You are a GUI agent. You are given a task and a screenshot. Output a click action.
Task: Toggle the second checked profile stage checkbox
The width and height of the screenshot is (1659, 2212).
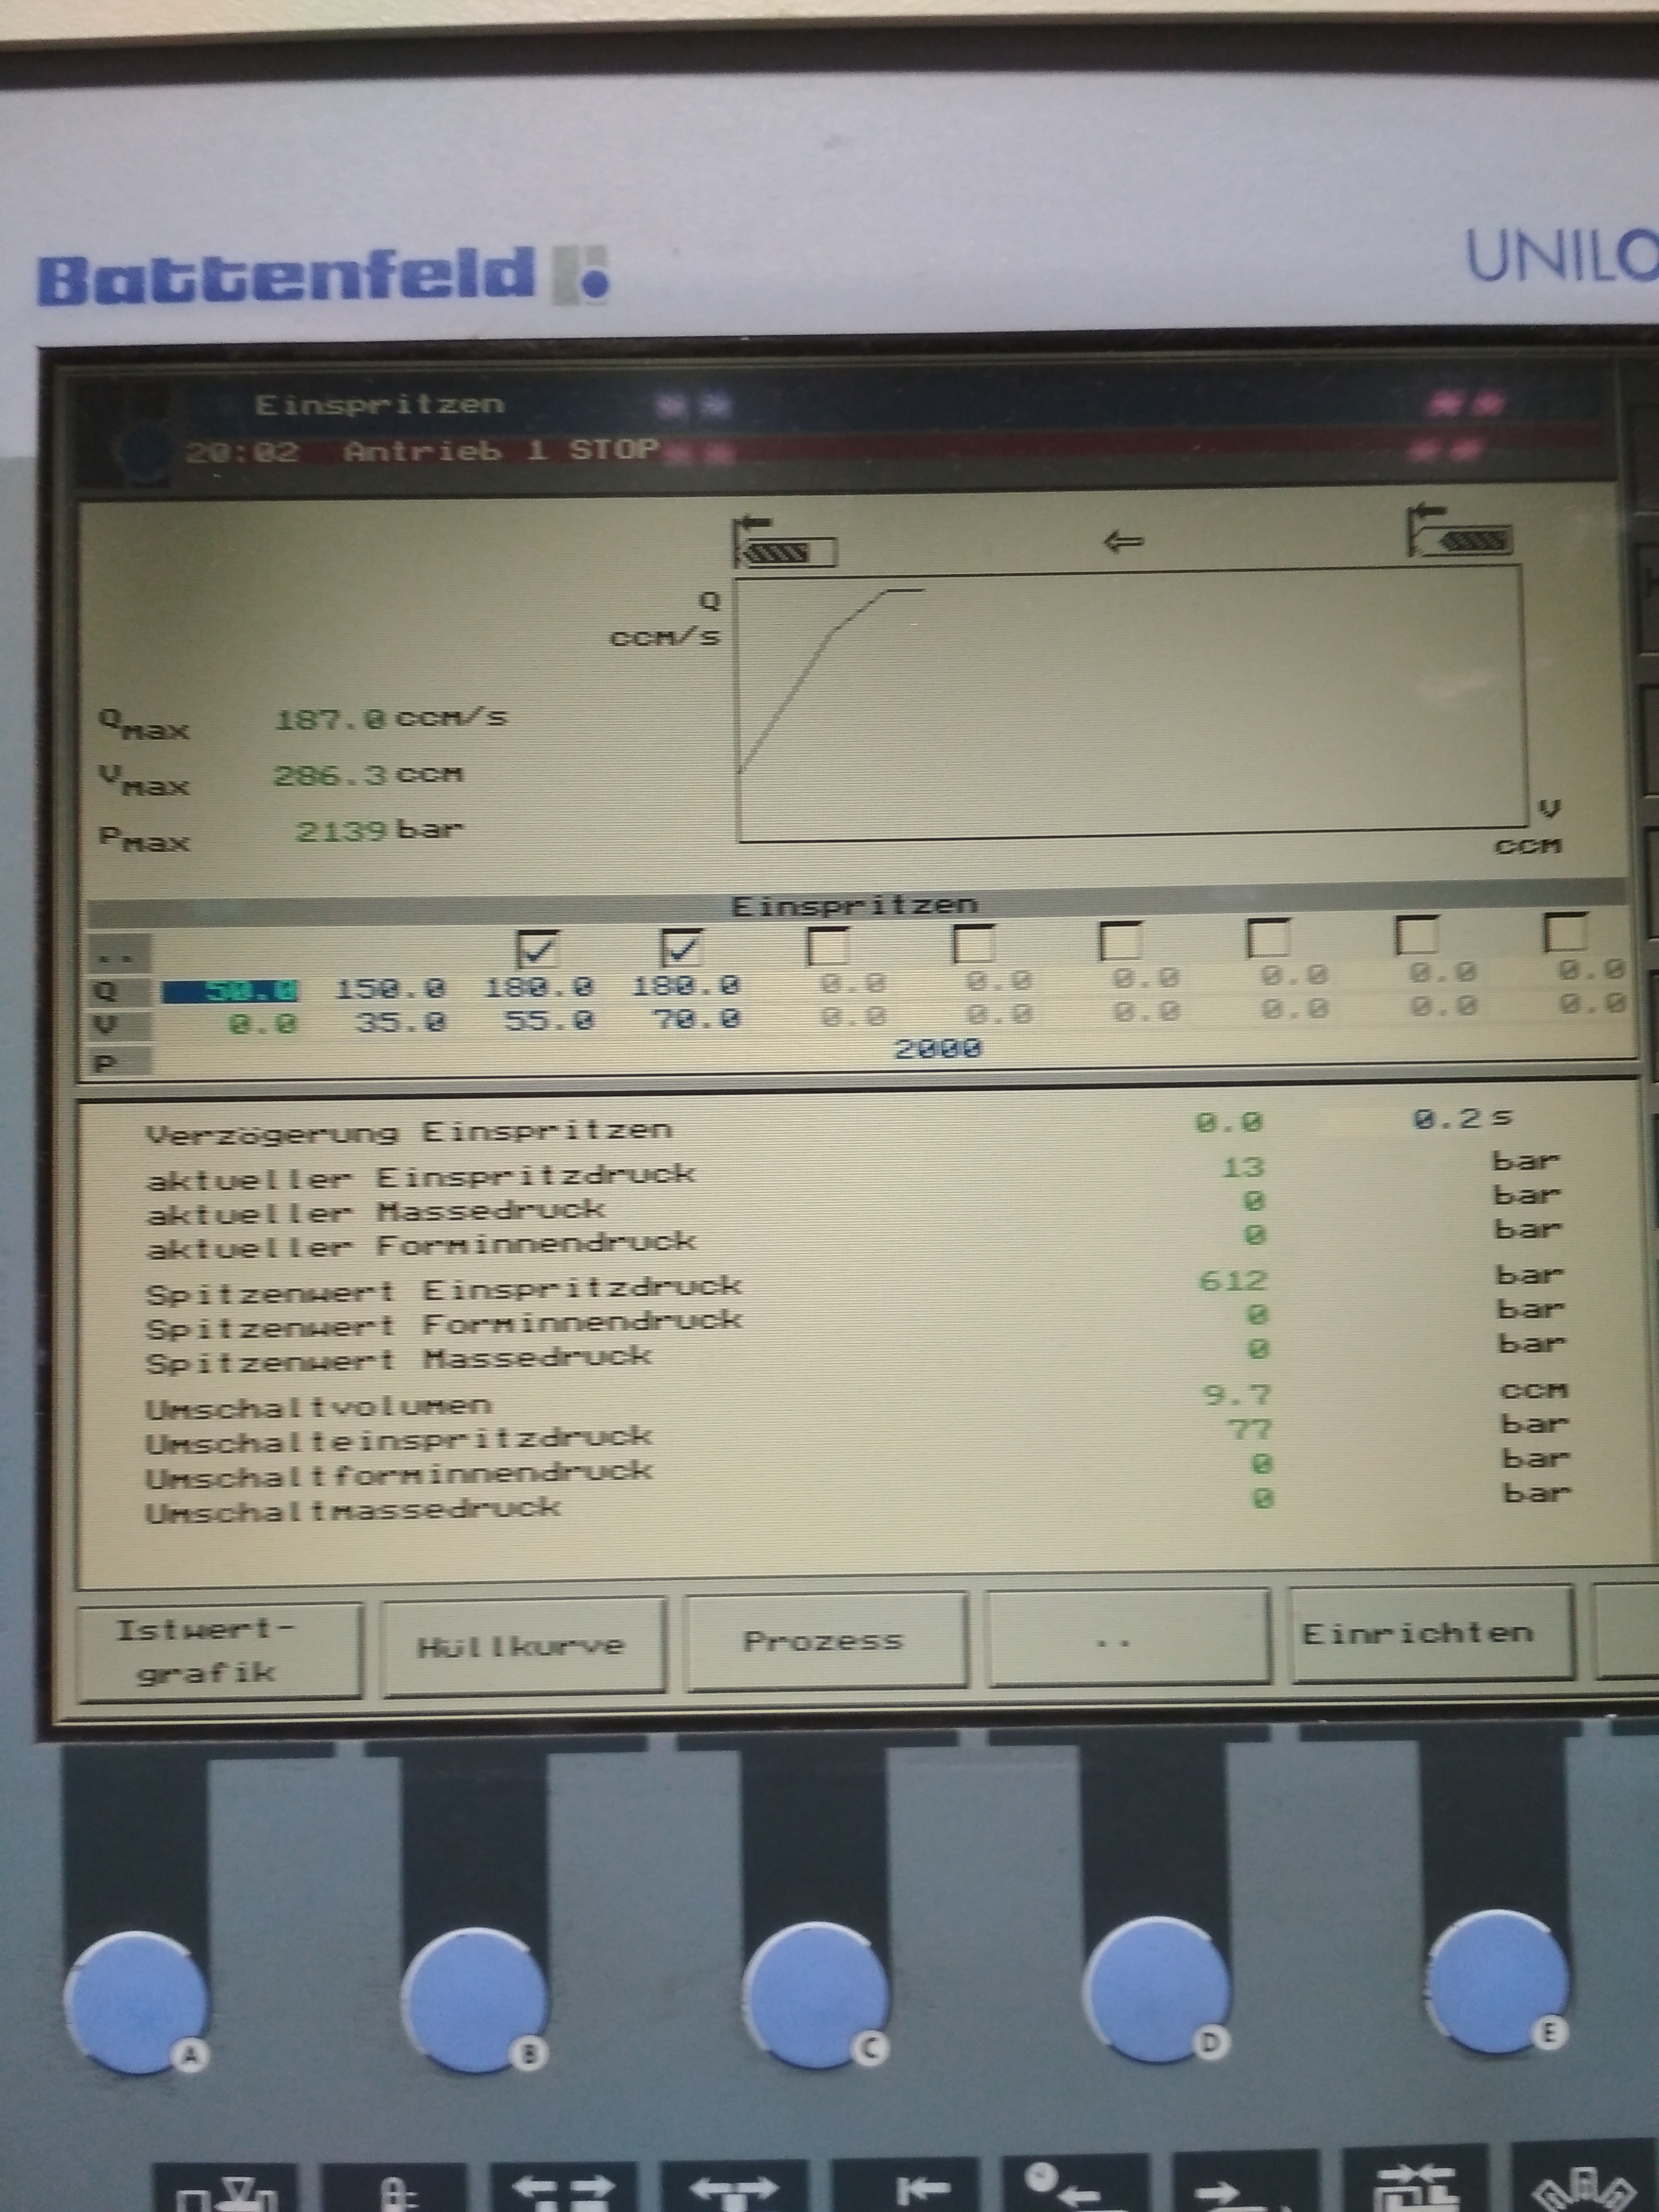[681, 947]
